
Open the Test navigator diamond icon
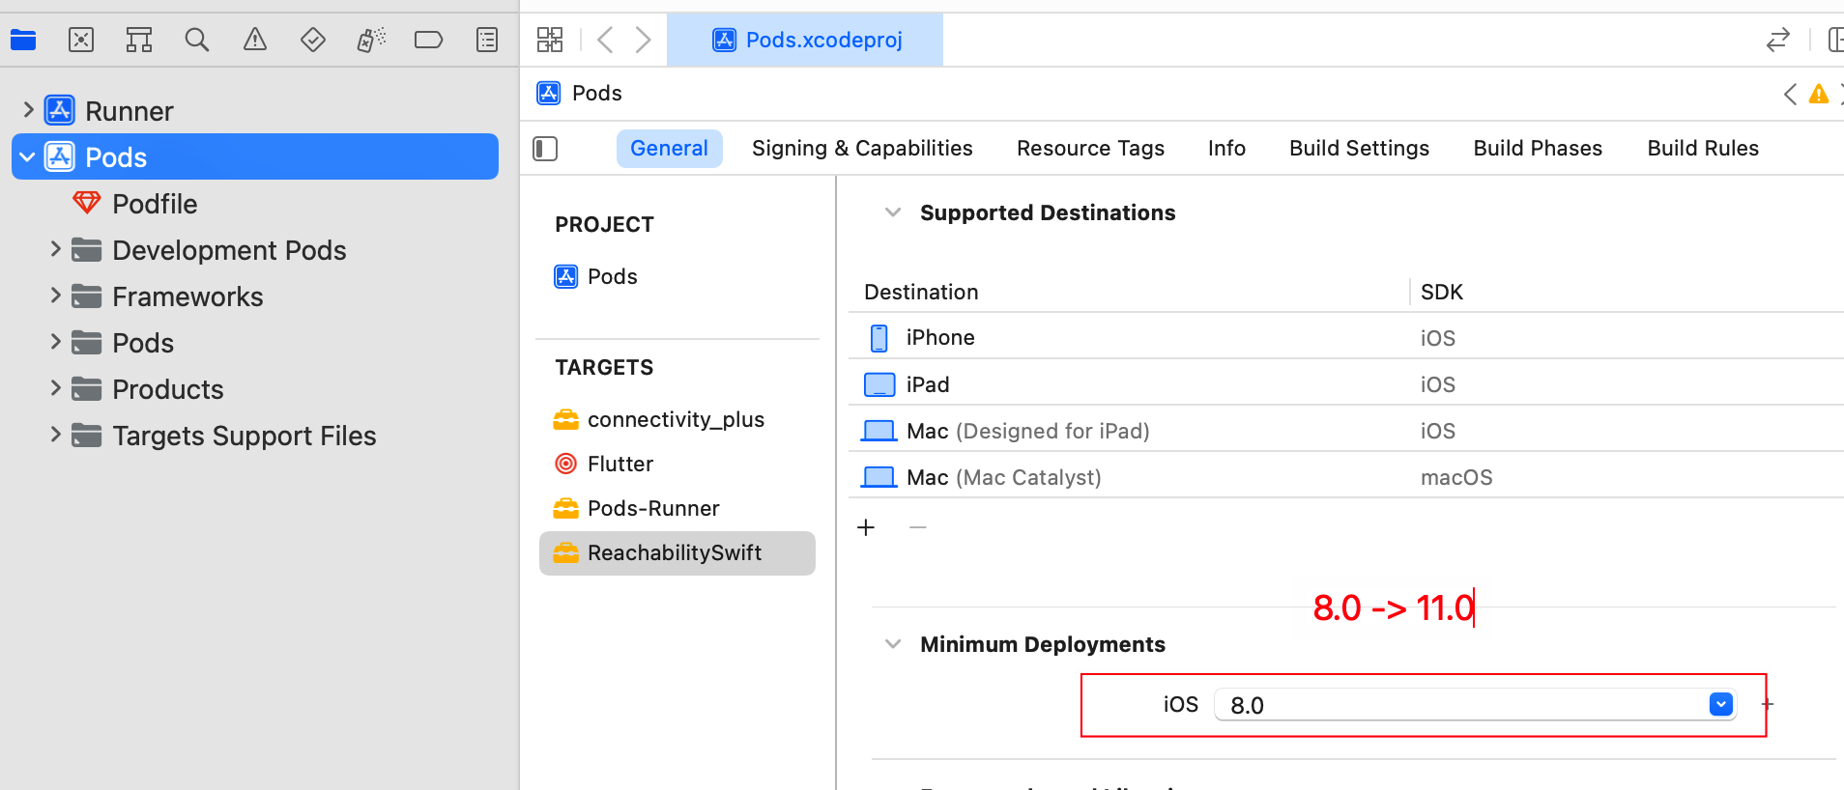(x=313, y=40)
